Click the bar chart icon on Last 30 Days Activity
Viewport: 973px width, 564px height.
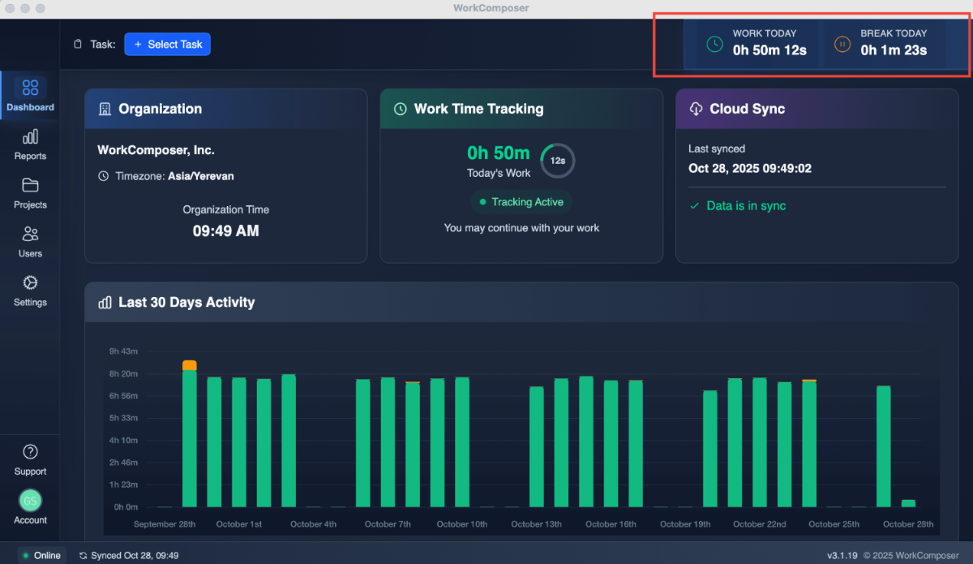(x=105, y=302)
